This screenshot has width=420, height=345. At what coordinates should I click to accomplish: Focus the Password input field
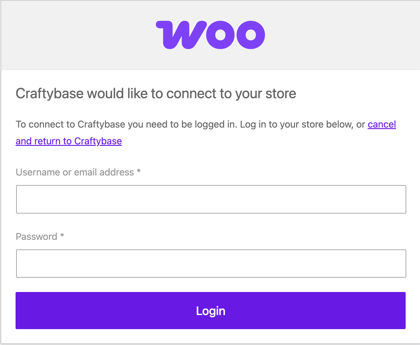211,264
